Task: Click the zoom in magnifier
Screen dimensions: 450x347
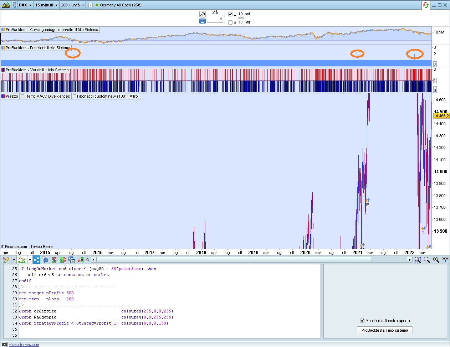Action: (436, 260)
